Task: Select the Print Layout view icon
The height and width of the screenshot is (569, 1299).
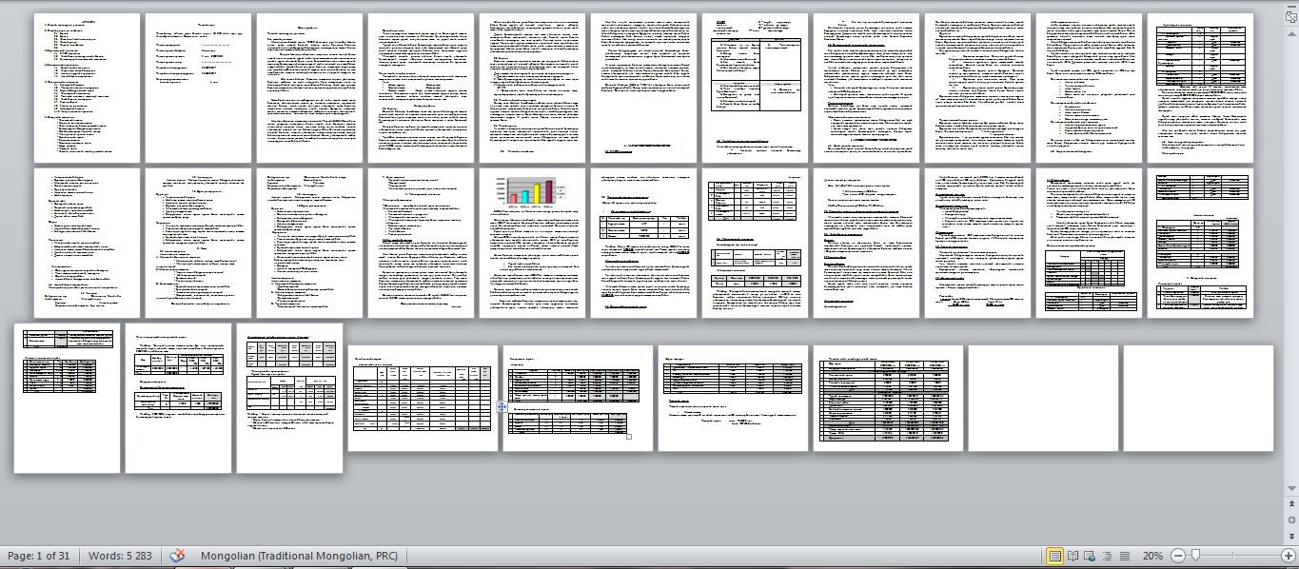Action: tap(1056, 555)
